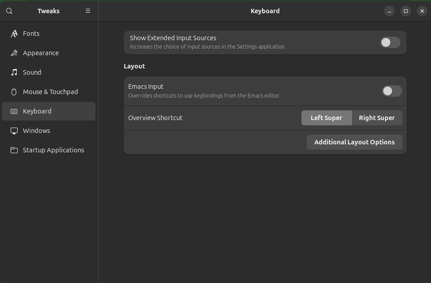
Task: Toggle the Emacs Input switch off
Action: point(391,91)
